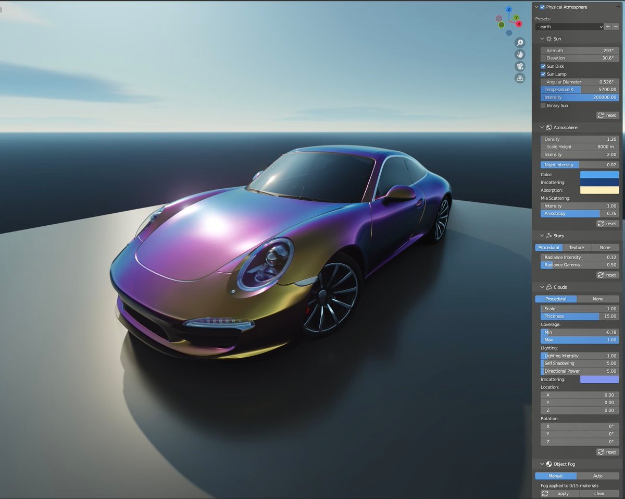Click the red X axis gizmo
625x499 pixels.
pos(518,23)
